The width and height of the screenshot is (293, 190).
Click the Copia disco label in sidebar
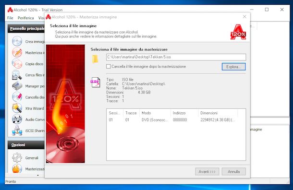click(34, 64)
